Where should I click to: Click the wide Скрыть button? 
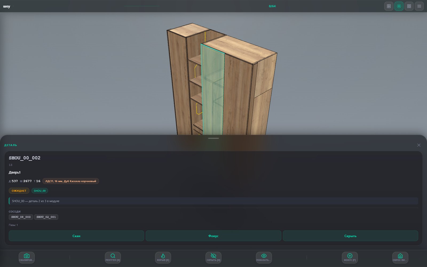tap(350, 236)
